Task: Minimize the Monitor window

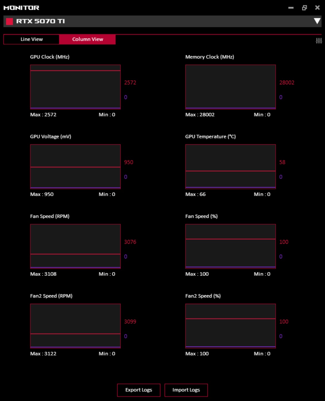Action: point(291,8)
